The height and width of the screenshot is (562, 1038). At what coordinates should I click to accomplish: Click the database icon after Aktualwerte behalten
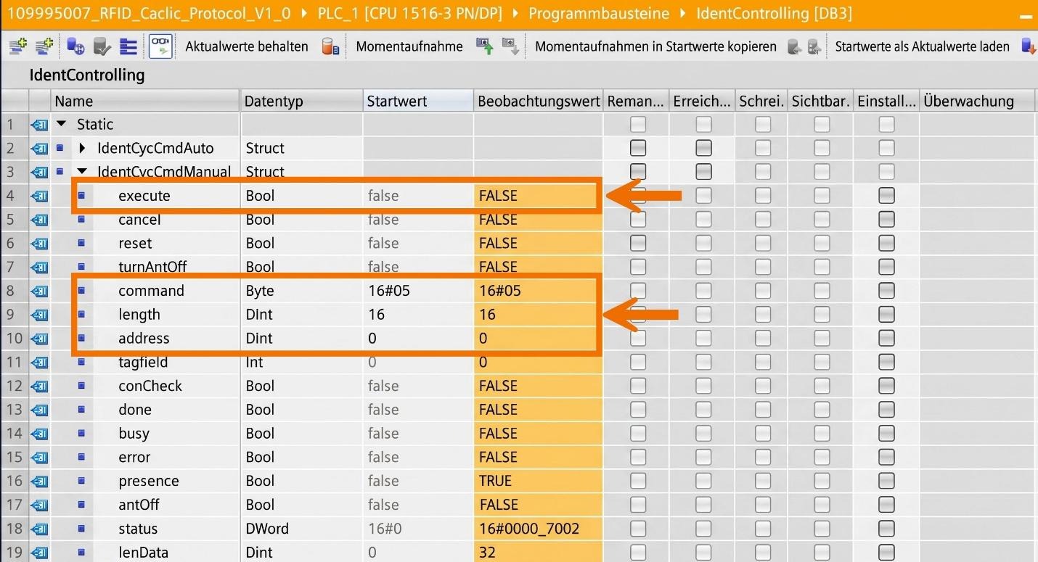(x=331, y=46)
